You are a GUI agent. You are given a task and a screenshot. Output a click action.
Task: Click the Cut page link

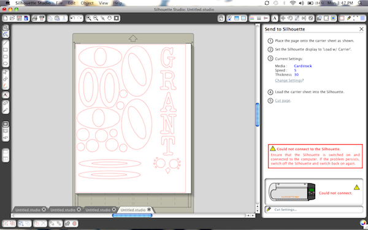(283, 101)
